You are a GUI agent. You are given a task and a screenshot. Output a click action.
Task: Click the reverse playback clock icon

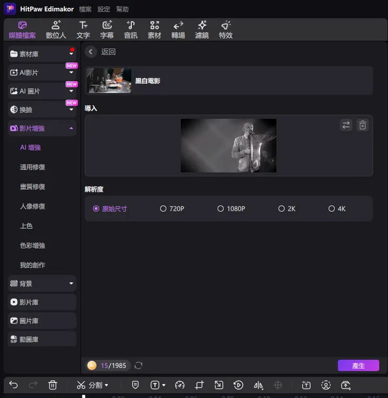(x=239, y=385)
